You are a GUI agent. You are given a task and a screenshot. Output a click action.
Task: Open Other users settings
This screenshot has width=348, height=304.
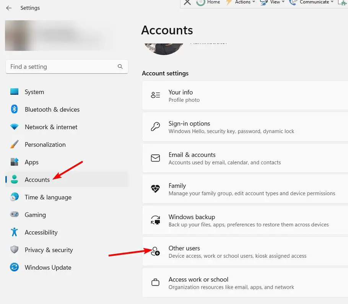point(245,251)
